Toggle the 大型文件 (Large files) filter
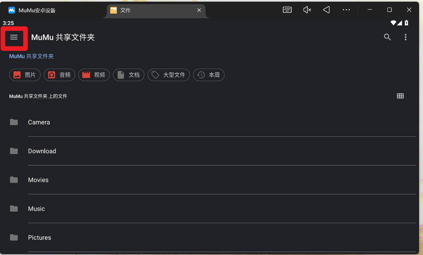 tap(168, 75)
